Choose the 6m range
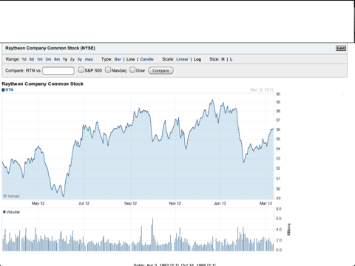The width and height of the screenshot is (355, 266). (57, 59)
